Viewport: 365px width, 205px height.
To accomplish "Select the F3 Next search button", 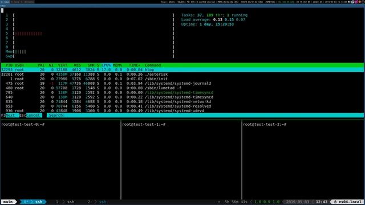I will pyautogui.click(x=10, y=115).
